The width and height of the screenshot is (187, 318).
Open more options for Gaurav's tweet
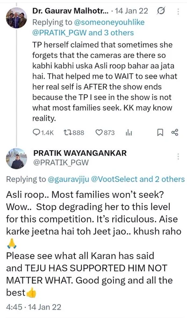[x=178, y=11]
